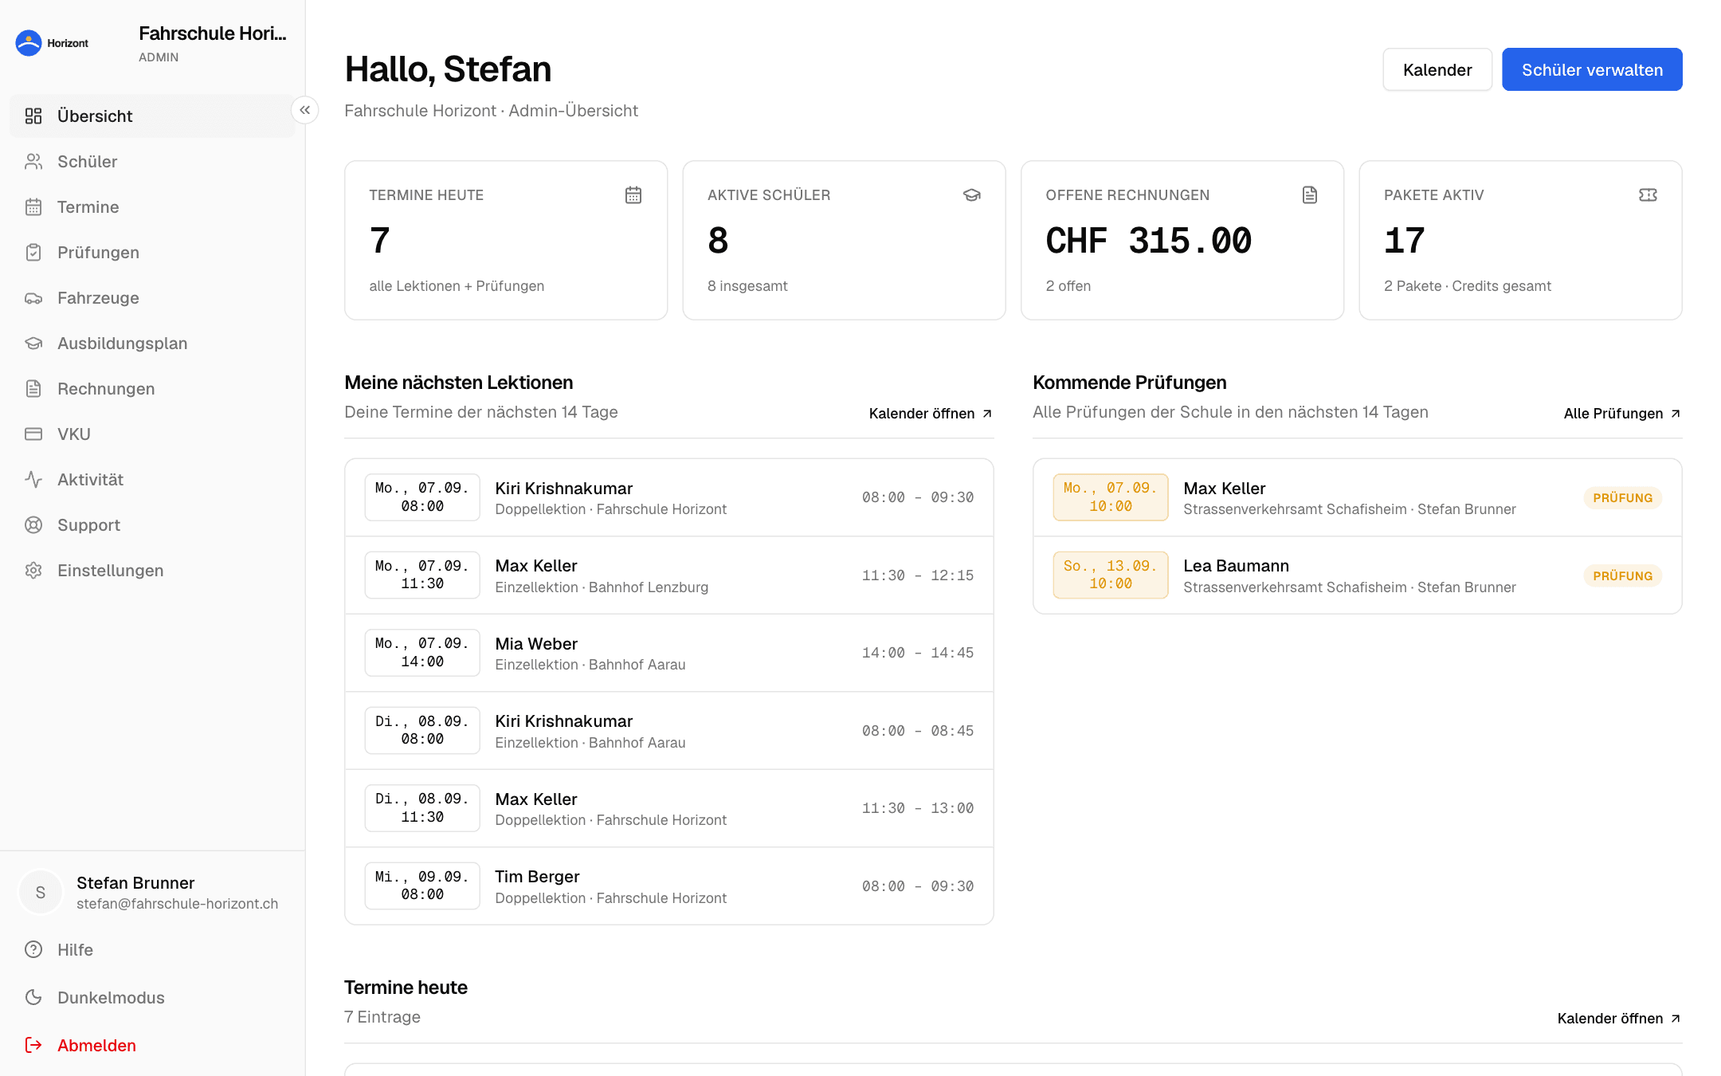Click the Ausbildungsplan graduation cap icon
Image resolution: width=1721 pixels, height=1076 pixels.
tap(33, 344)
